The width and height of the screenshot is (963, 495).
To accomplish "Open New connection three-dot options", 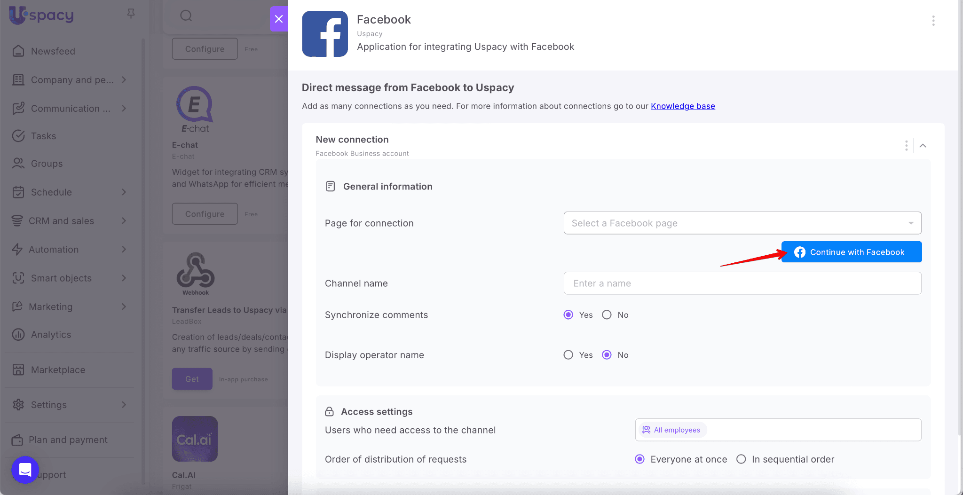I will tap(906, 146).
